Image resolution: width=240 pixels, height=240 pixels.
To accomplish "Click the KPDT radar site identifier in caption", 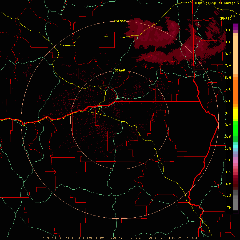I will click(x=154, y=238).
